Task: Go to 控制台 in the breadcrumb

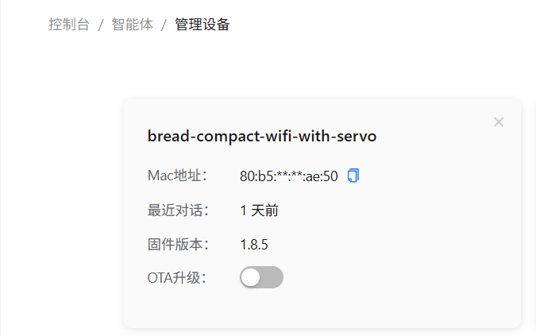Action: tap(68, 25)
